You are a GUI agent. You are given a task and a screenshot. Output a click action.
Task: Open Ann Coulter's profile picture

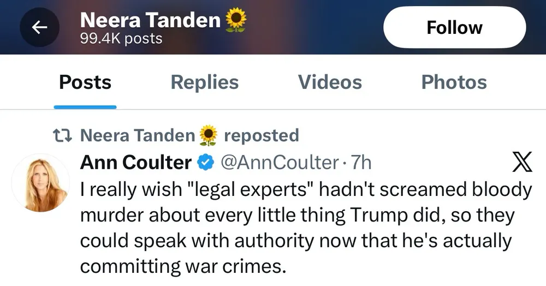(39, 182)
